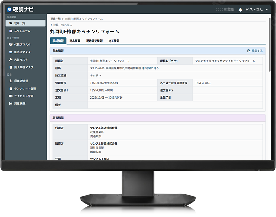Click the store icon beside 販売店マスタ

(10, 52)
